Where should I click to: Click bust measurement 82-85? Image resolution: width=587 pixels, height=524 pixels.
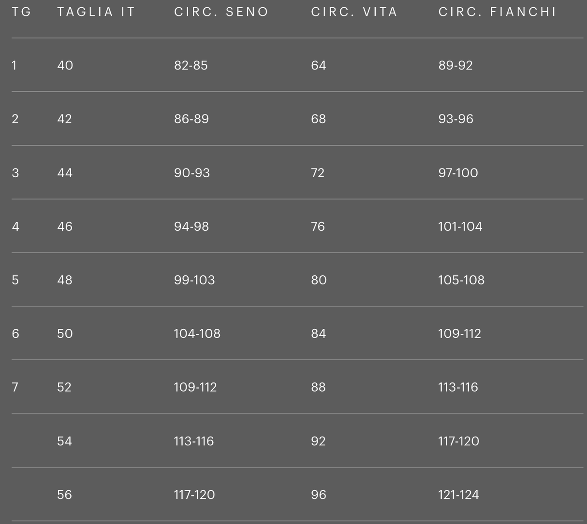[x=191, y=65]
